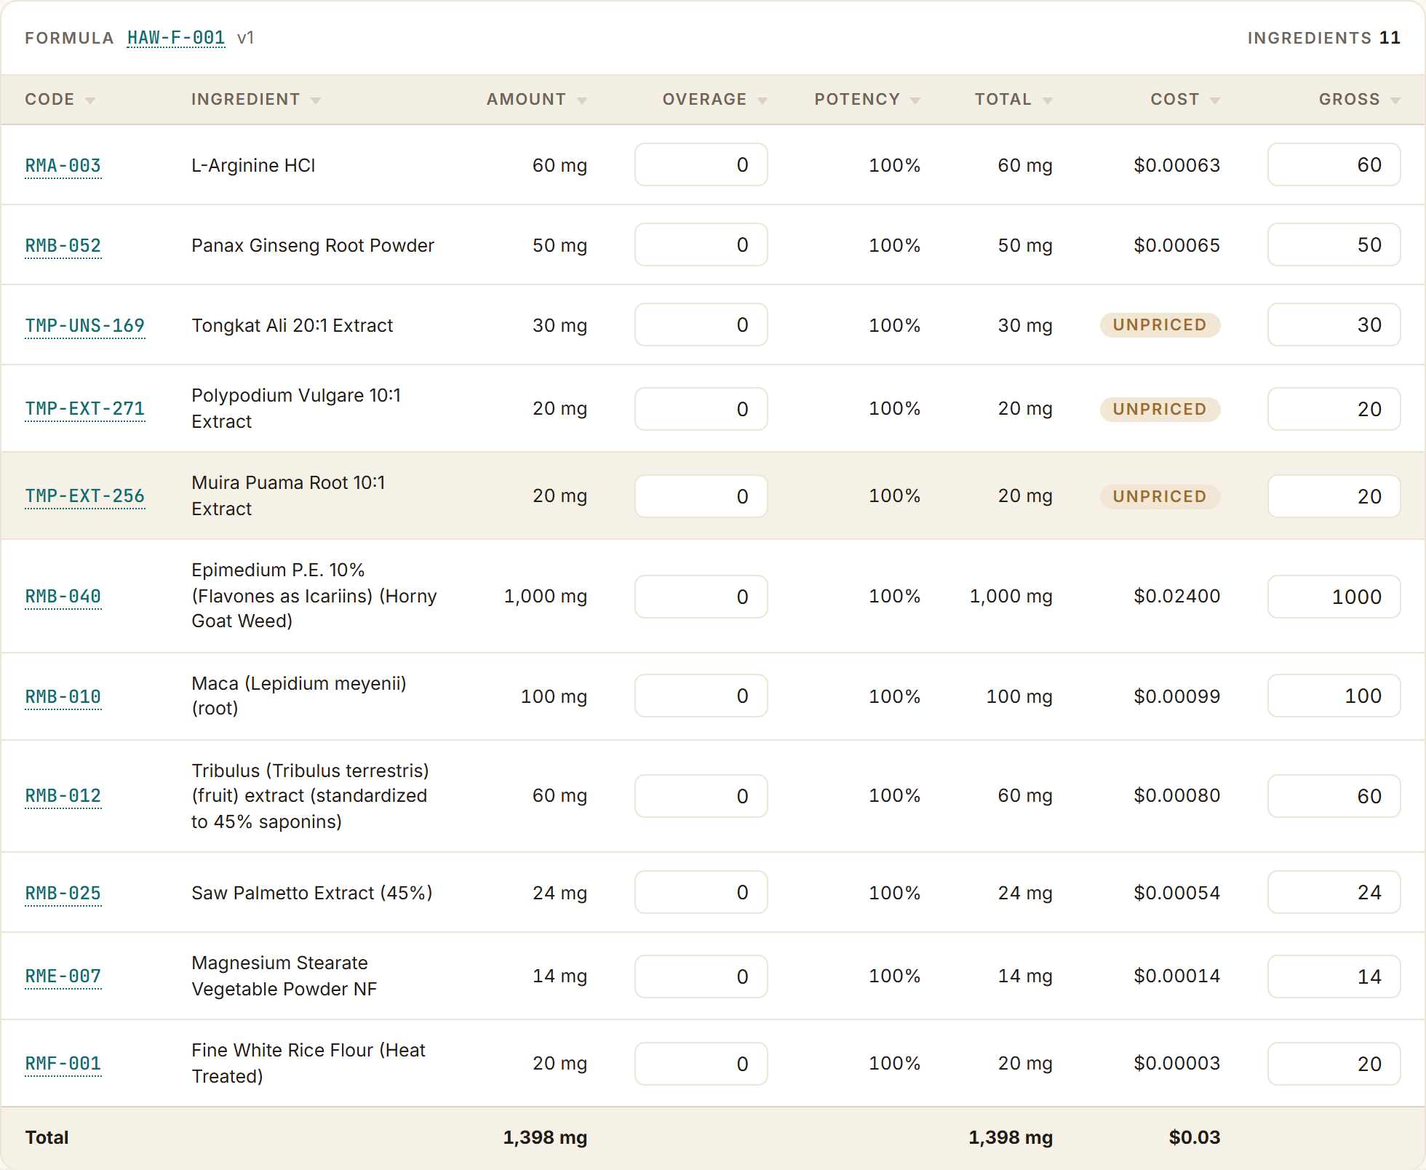Open ingredient code RME-007
The image size is (1426, 1170).
(63, 976)
